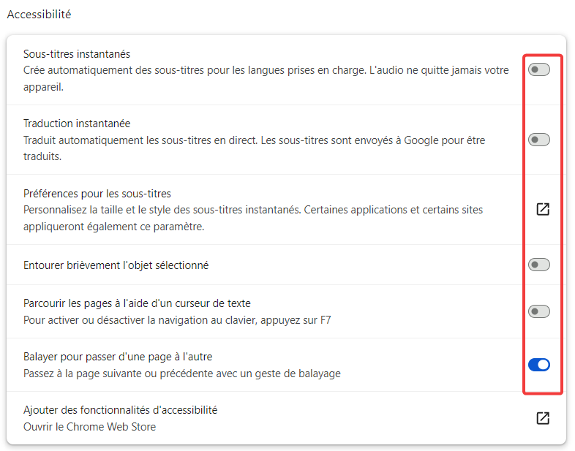Enable the Sous-titres instantanés toggle
The height and width of the screenshot is (451, 575).
click(538, 69)
